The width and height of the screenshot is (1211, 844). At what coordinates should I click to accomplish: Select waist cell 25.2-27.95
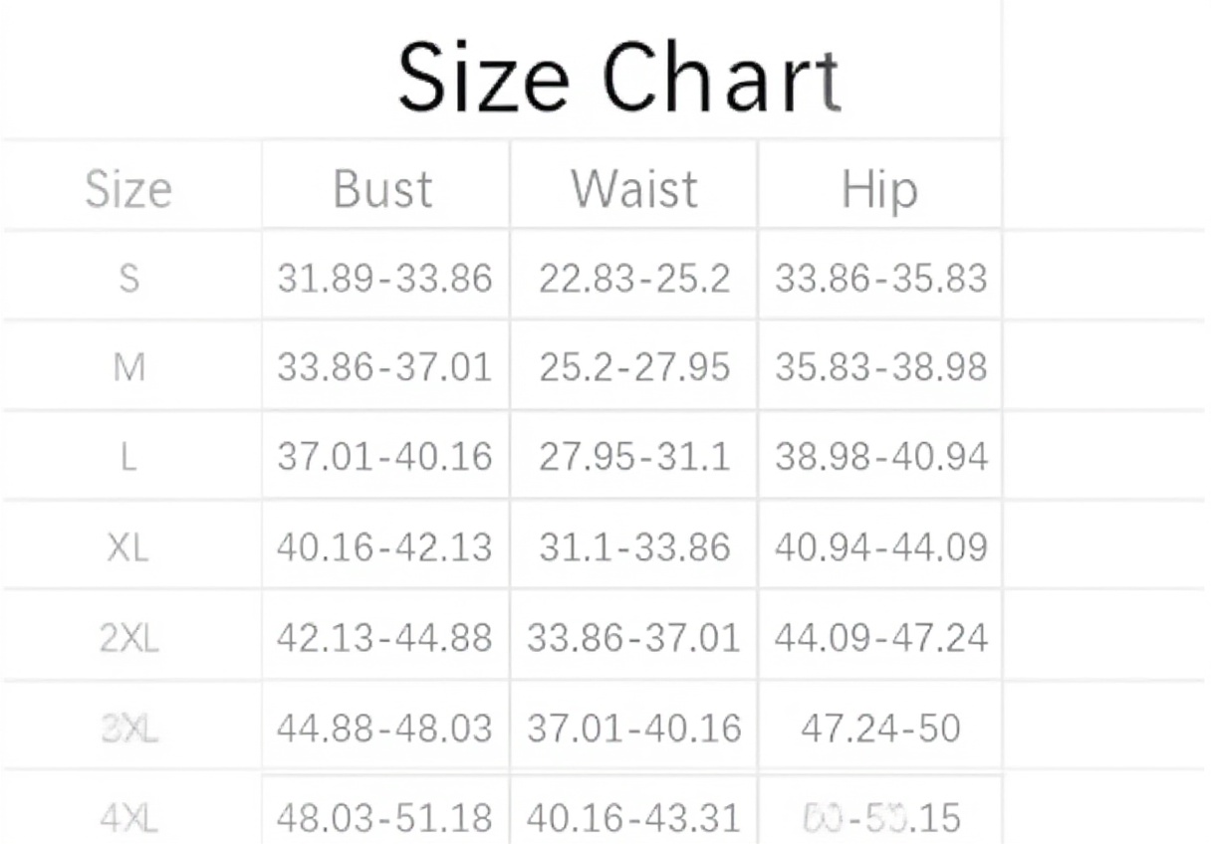pyautogui.click(x=634, y=368)
